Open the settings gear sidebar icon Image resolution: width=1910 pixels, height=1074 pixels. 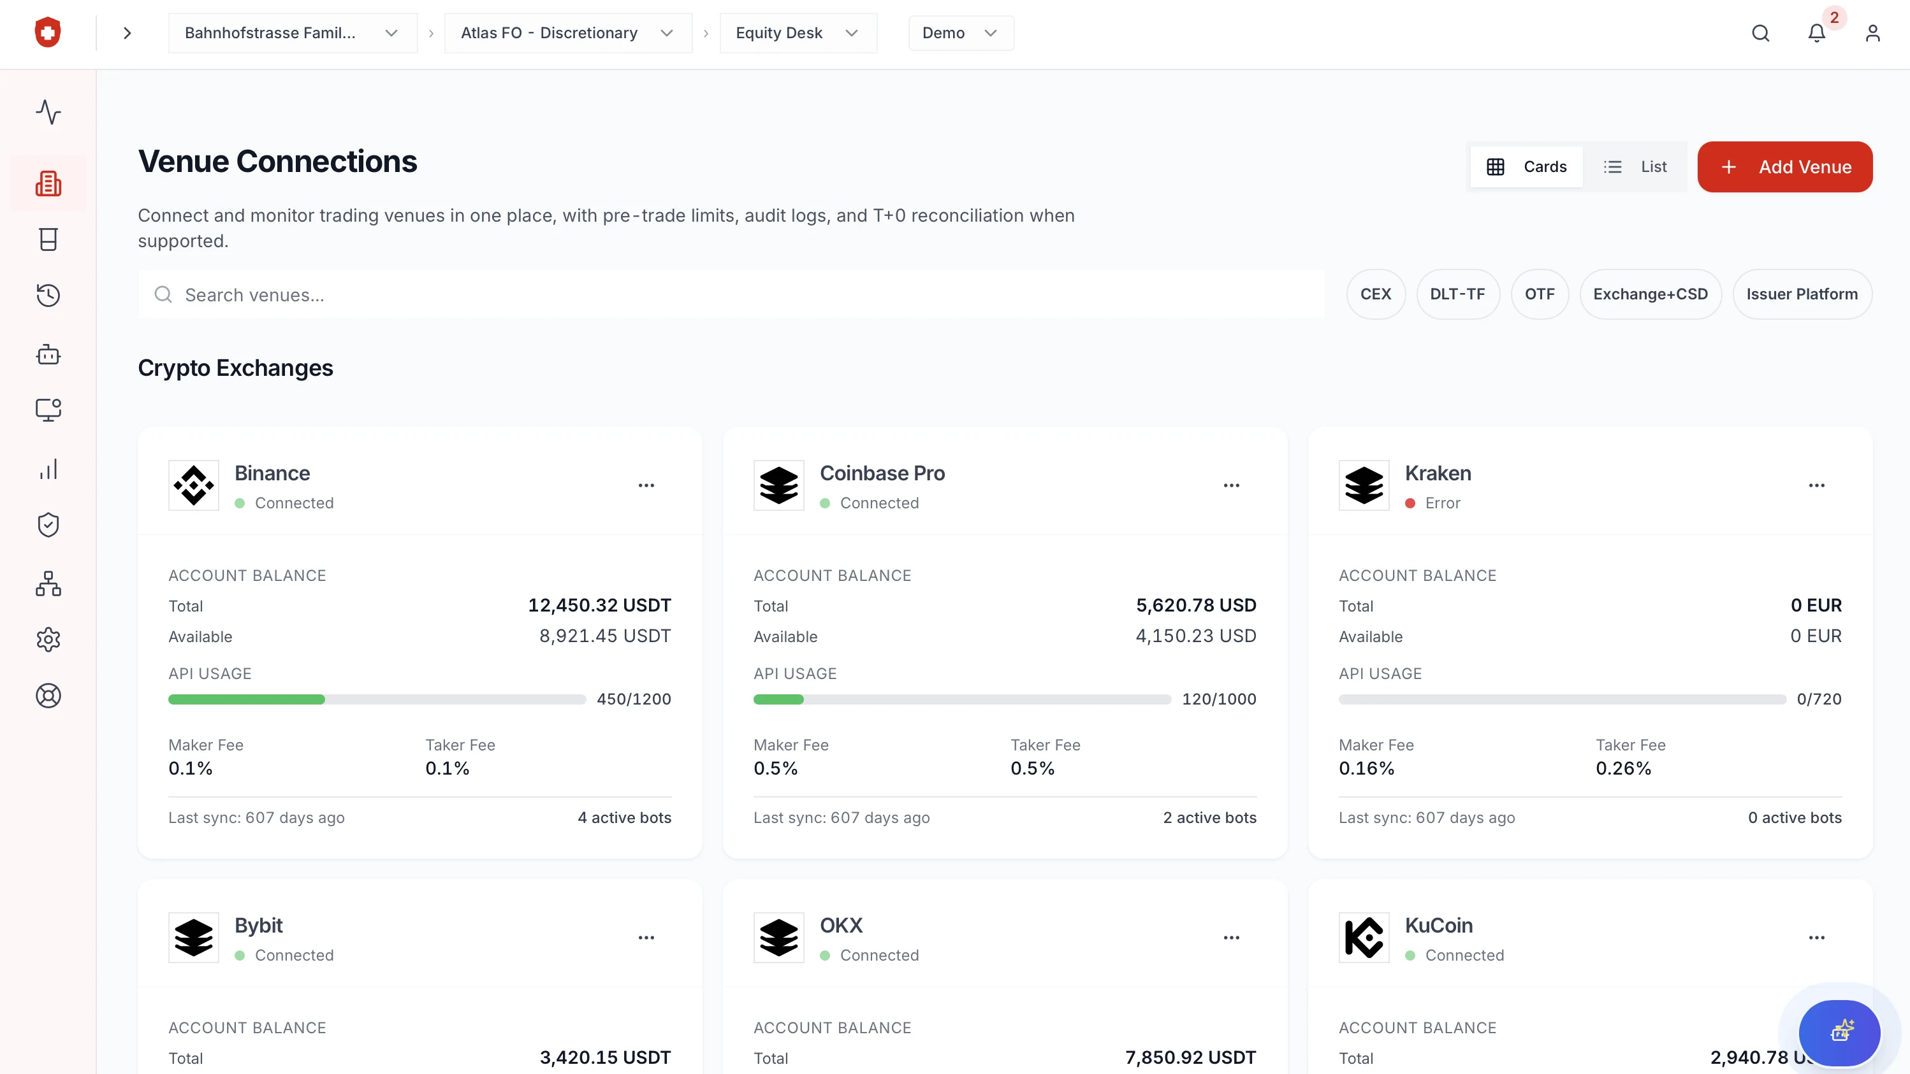pyautogui.click(x=48, y=639)
